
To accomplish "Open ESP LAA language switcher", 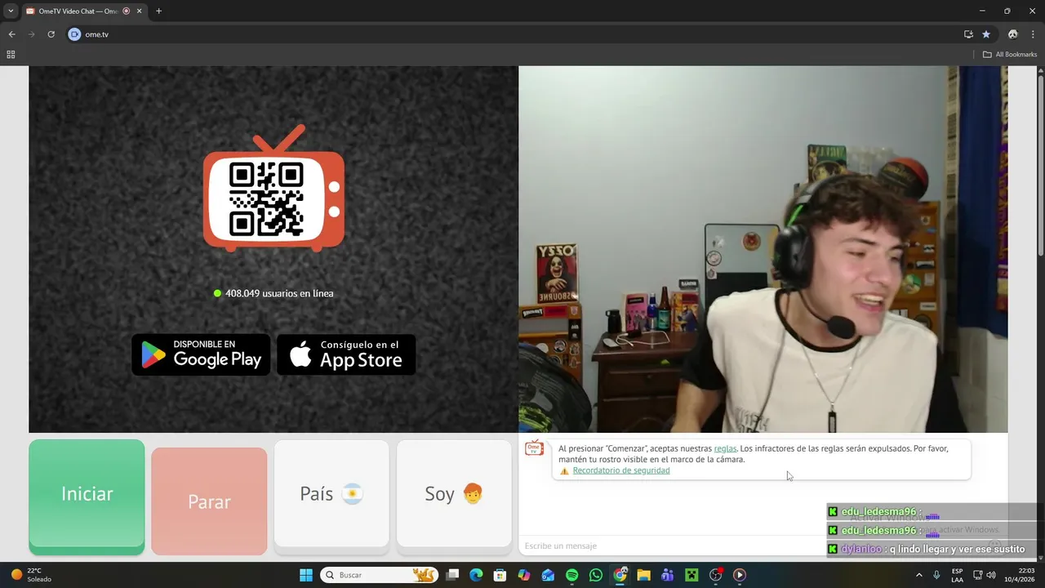I will point(957,575).
